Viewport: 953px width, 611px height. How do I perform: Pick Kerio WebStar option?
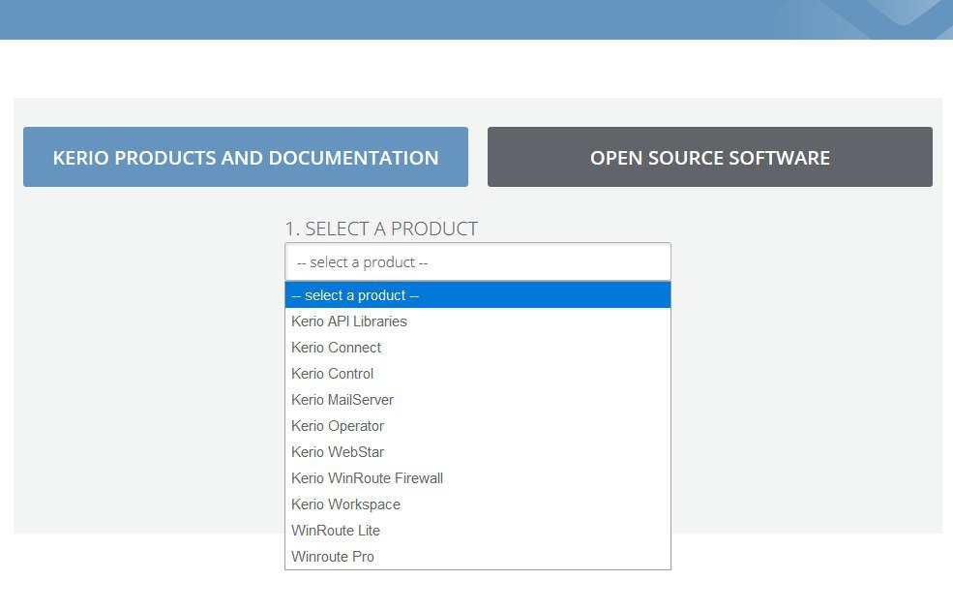coord(478,452)
